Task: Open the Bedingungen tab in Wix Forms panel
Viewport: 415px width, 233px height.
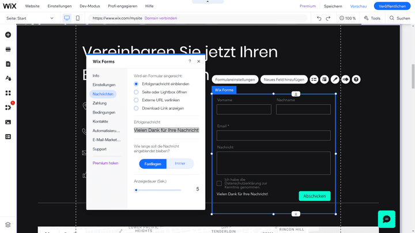Action: click(x=104, y=112)
